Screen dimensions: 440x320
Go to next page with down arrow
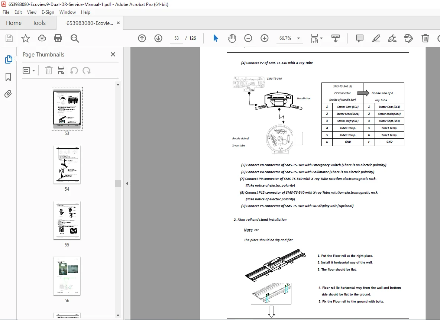coord(158,38)
